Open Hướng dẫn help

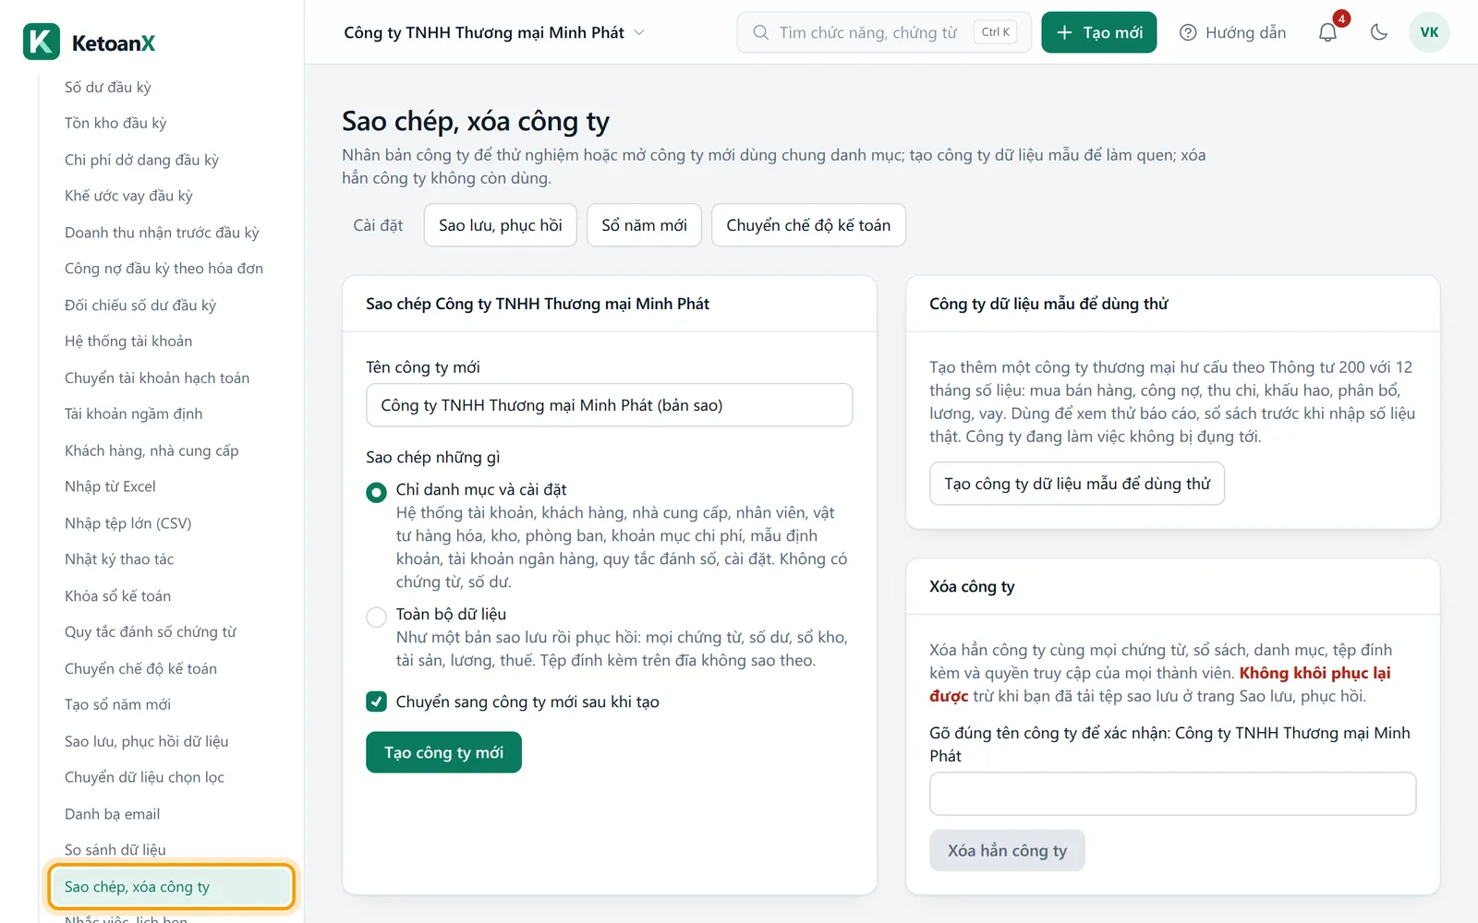1232,32
